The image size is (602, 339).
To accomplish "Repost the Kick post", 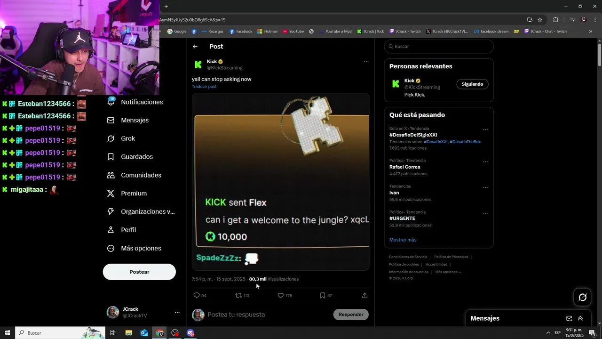I will point(238,295).
